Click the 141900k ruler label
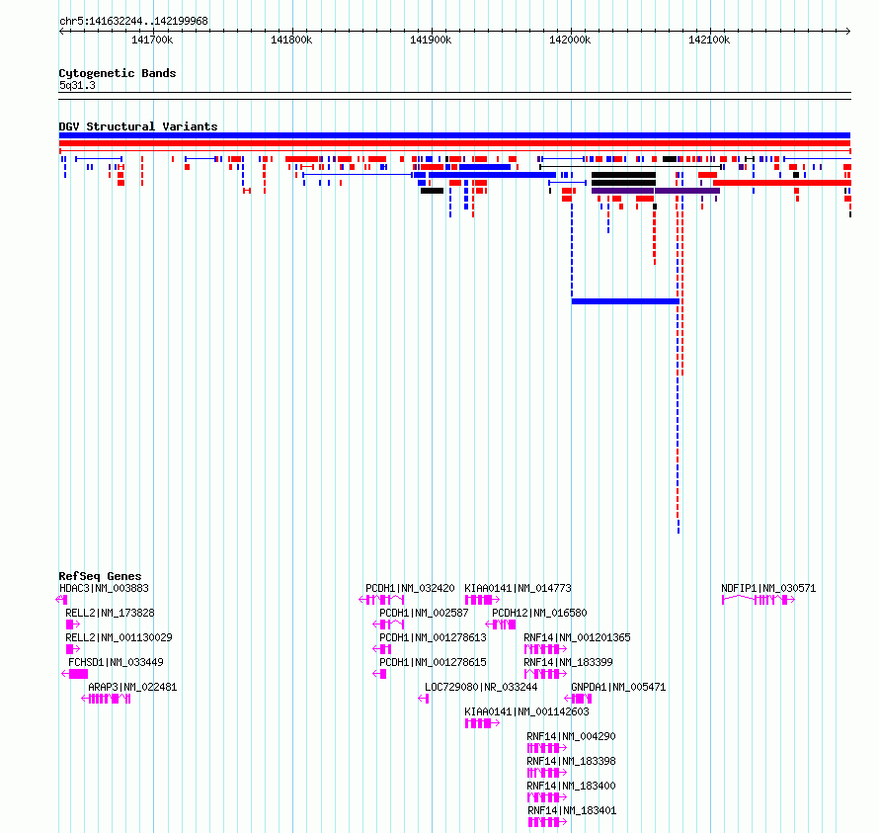879x833 pixels. click(x=431, y=40)
